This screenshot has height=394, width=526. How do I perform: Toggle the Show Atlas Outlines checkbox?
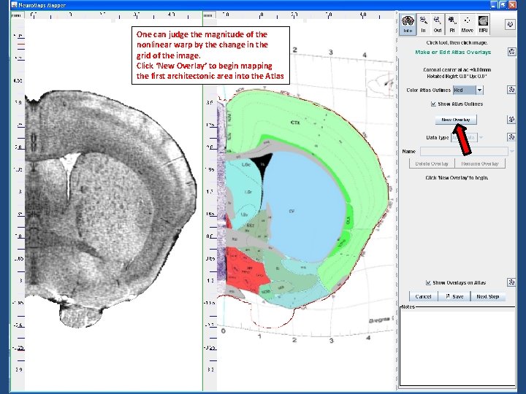pos(433,104)
